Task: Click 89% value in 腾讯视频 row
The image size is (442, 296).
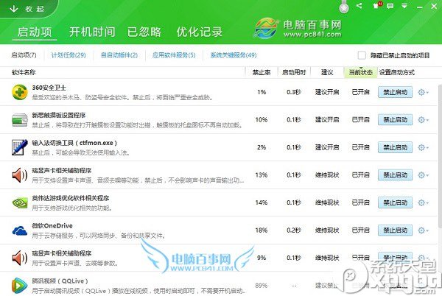Action: click(x=262, y=285)
